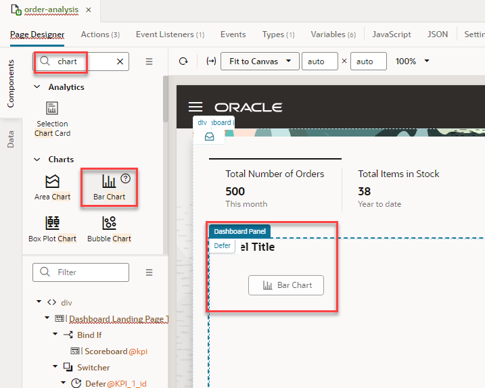This screenshot has width=485, height=388.
Task: Click the order-analysis tab title
Action: point(51,9)
